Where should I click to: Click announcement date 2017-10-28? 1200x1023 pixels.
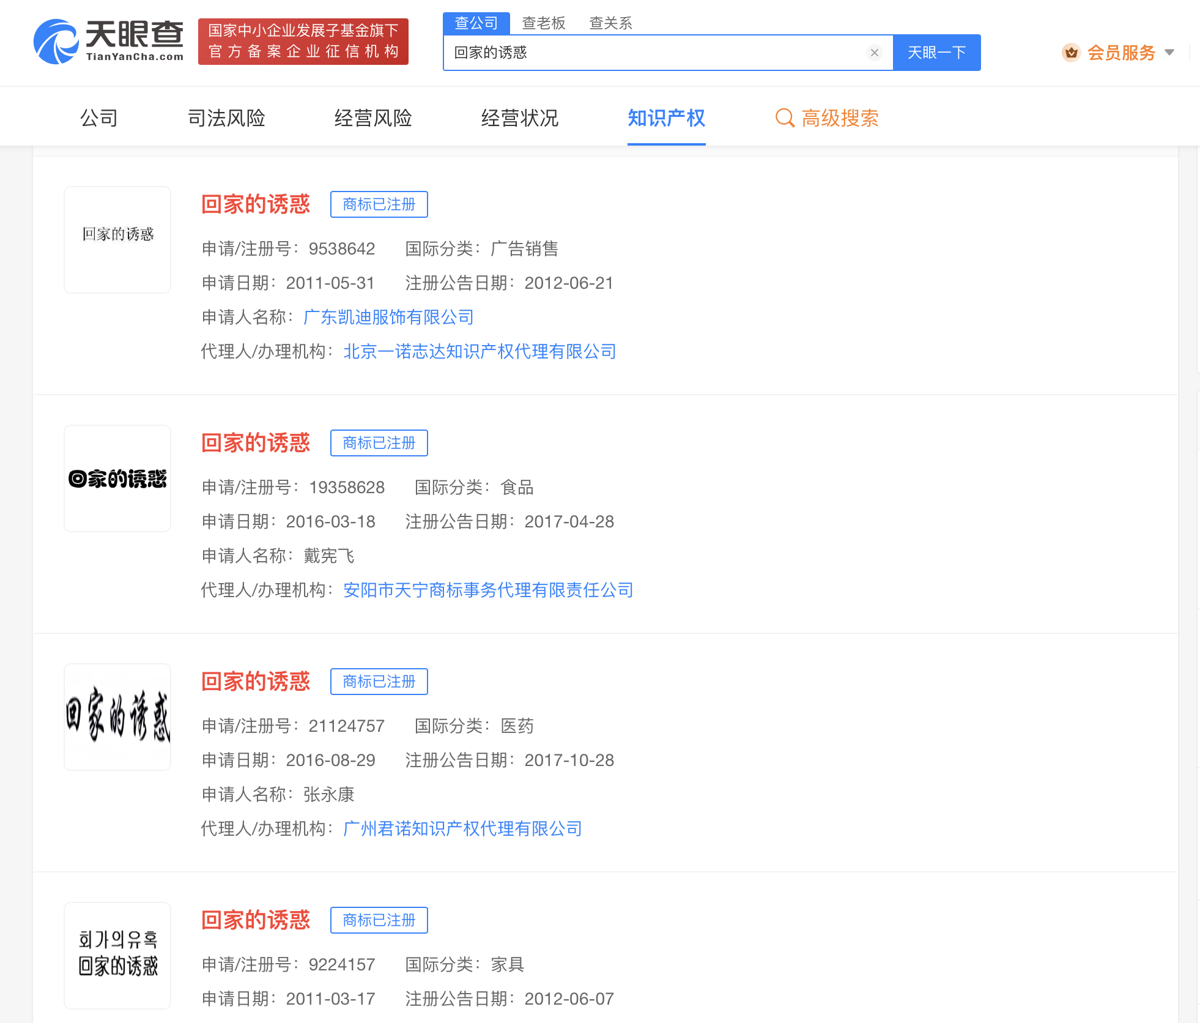(569, 760)
